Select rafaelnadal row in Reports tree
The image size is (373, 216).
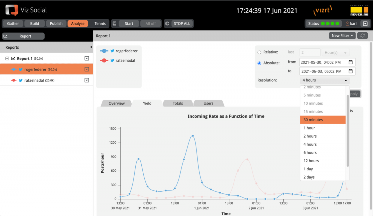[x=46, y=80]
